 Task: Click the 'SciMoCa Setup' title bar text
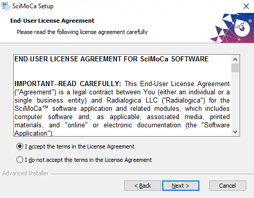click(x=33, y=6)
